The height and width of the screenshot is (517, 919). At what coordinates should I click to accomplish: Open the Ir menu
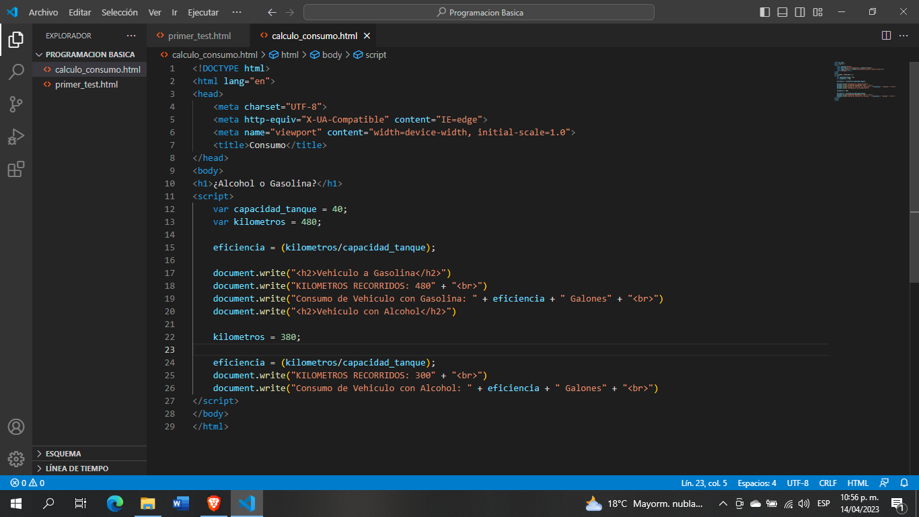[175, 12]
